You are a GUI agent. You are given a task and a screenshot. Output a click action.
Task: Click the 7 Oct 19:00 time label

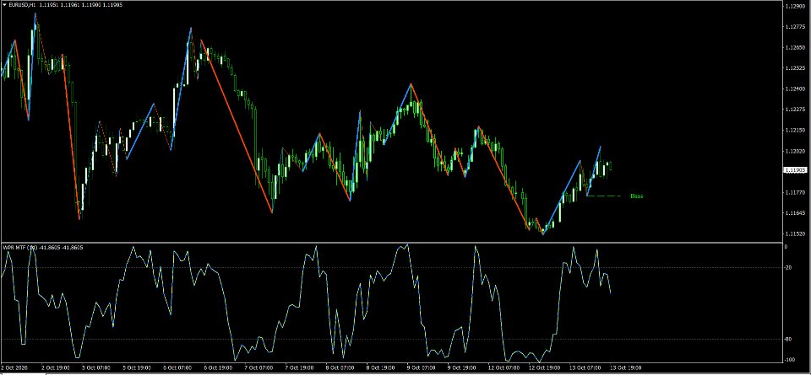[x=299, y=367]
